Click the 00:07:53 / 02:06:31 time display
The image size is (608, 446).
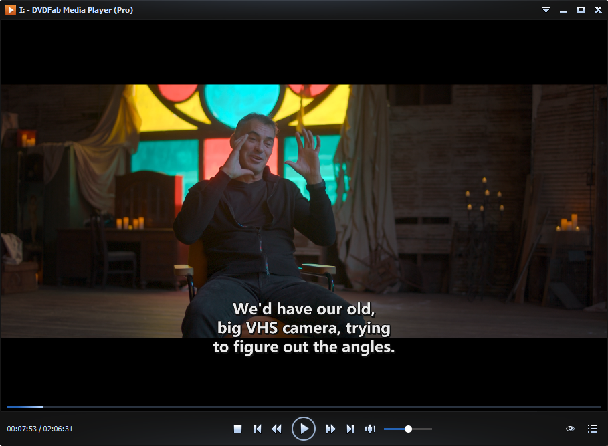tap(39, 429)
